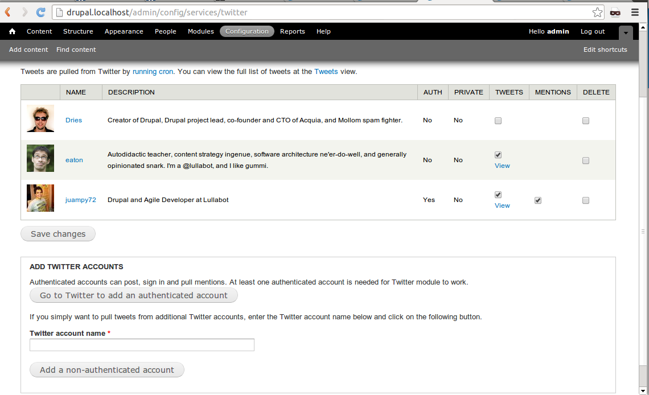This screenshot has width=649, height=395.
Task: Click the AUTH column header
Action: pyautogui.click(x=433, y=92)
